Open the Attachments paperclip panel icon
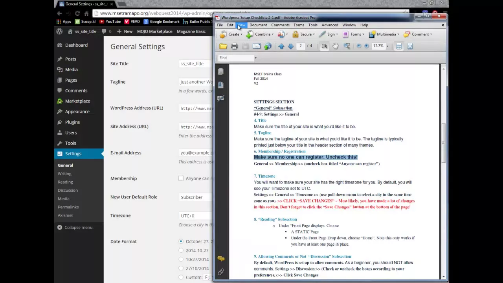503x283 pixels. click(221, 272)
